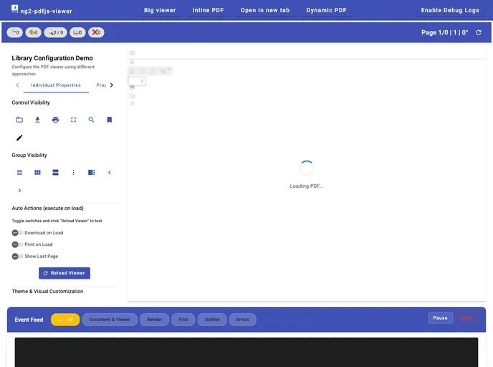Toggle the open file folder control visibility

[x=19, y=120]
